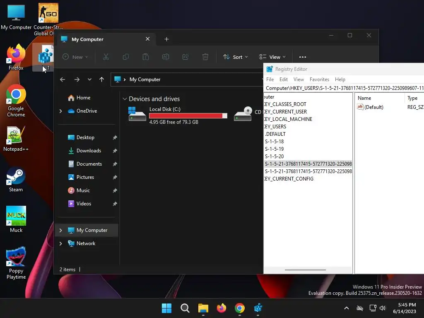Image resolution: width=424 pixels, height=318 pixels.
Task: Open Registry Editor Help menu
Action: click(340, 79)
